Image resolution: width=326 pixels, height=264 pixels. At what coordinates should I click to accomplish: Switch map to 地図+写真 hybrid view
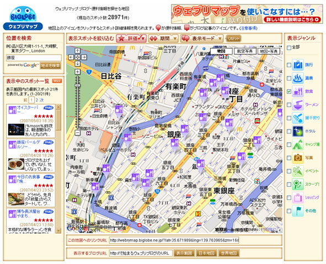269,51
